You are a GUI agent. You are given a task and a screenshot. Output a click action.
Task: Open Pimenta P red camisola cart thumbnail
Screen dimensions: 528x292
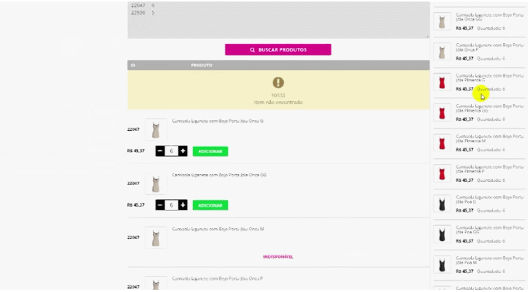pyautogui.click(x=442, y=173)
